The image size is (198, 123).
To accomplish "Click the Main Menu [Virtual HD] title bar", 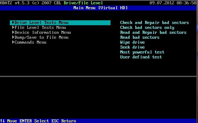I will click(x=98, y=8).
